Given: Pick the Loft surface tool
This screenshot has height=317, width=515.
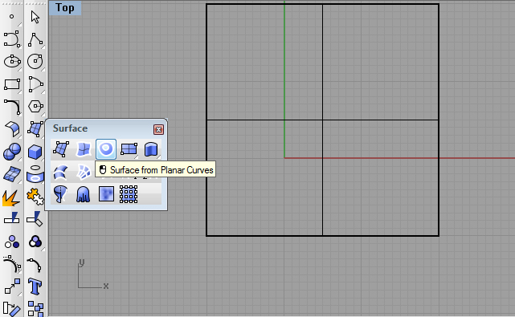Looking at the screenshot, I should 61,172.
